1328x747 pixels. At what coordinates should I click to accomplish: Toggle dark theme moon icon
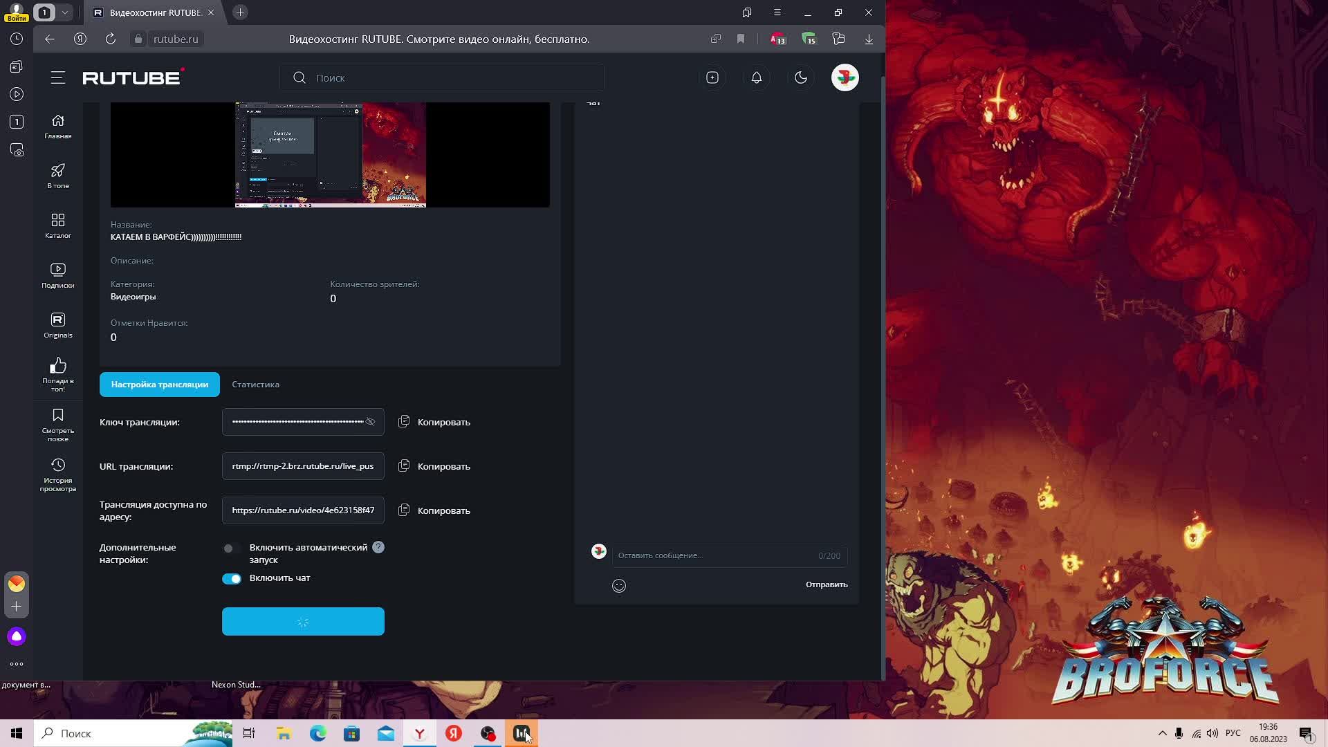tap(801, 78)
